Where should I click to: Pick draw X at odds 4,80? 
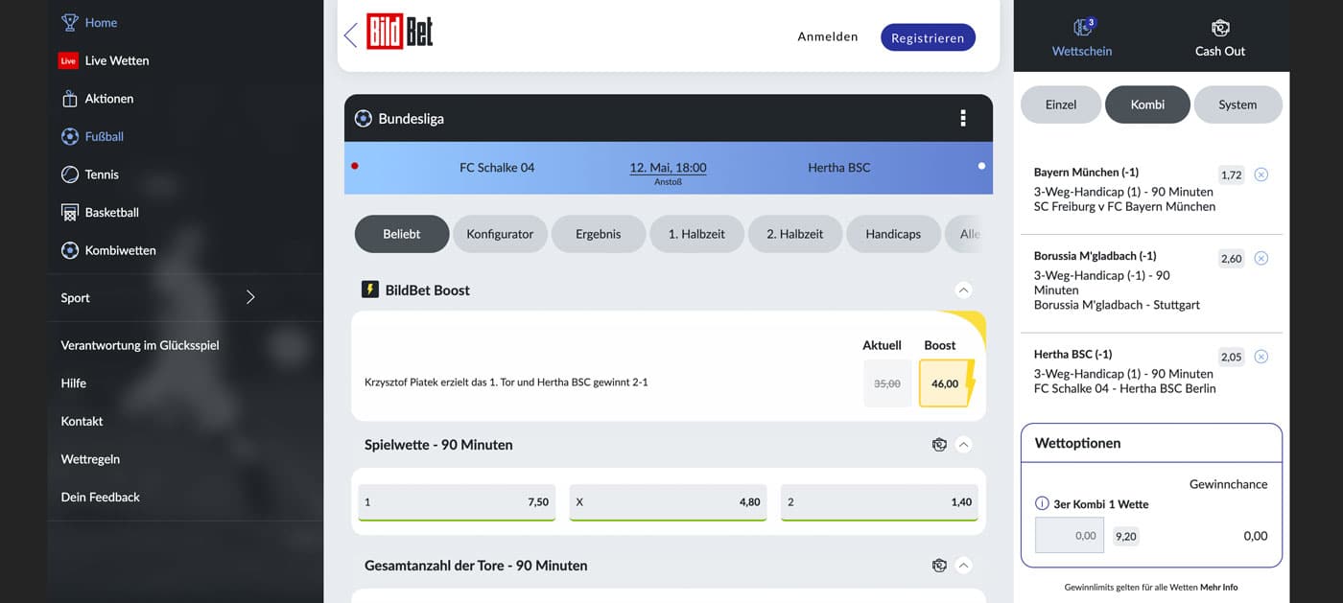point(668,502)
